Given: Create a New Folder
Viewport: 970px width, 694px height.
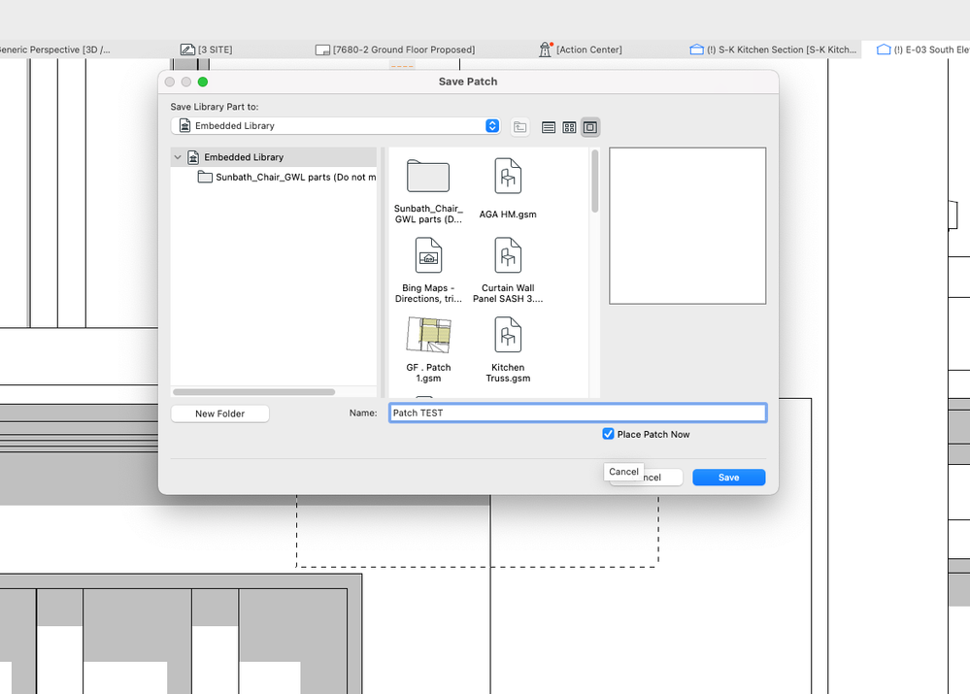Looking at the screenshot, I should coord(219,413).
